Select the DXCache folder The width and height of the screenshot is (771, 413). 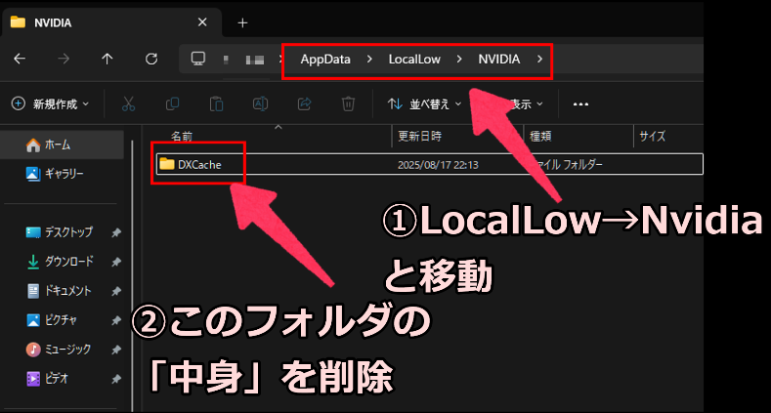coord(199,164)
